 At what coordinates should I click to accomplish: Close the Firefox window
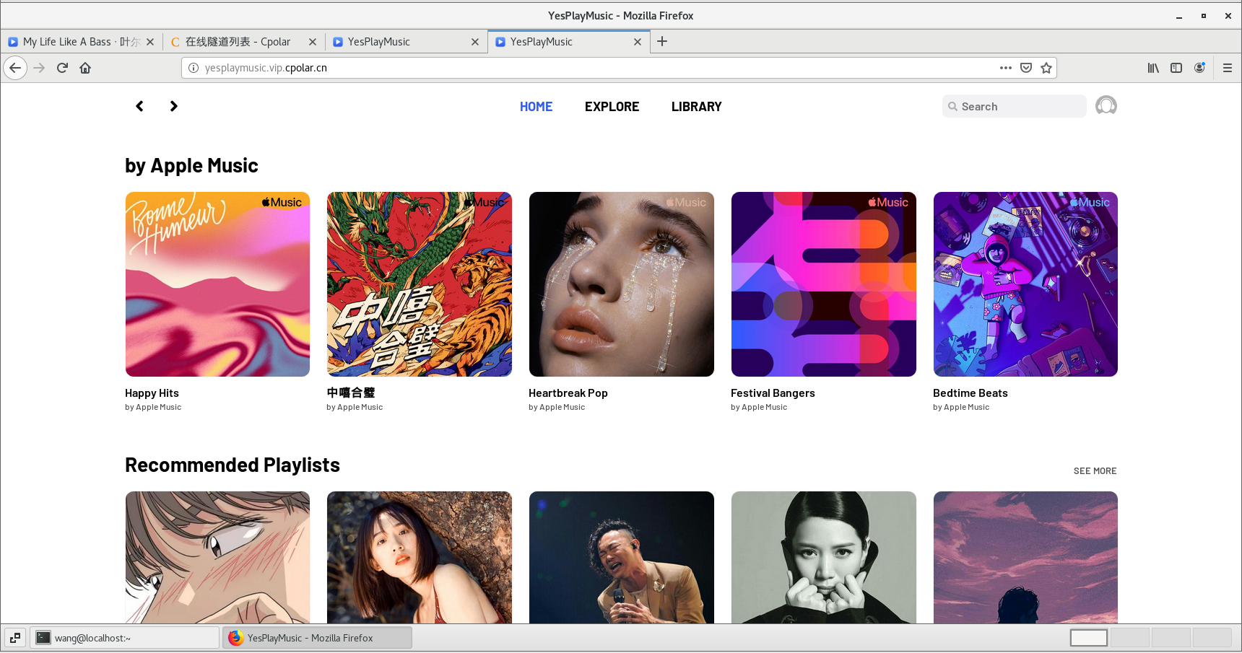click(x=1228, y=16)
